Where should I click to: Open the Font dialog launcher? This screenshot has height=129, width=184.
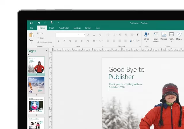(102, 46)
